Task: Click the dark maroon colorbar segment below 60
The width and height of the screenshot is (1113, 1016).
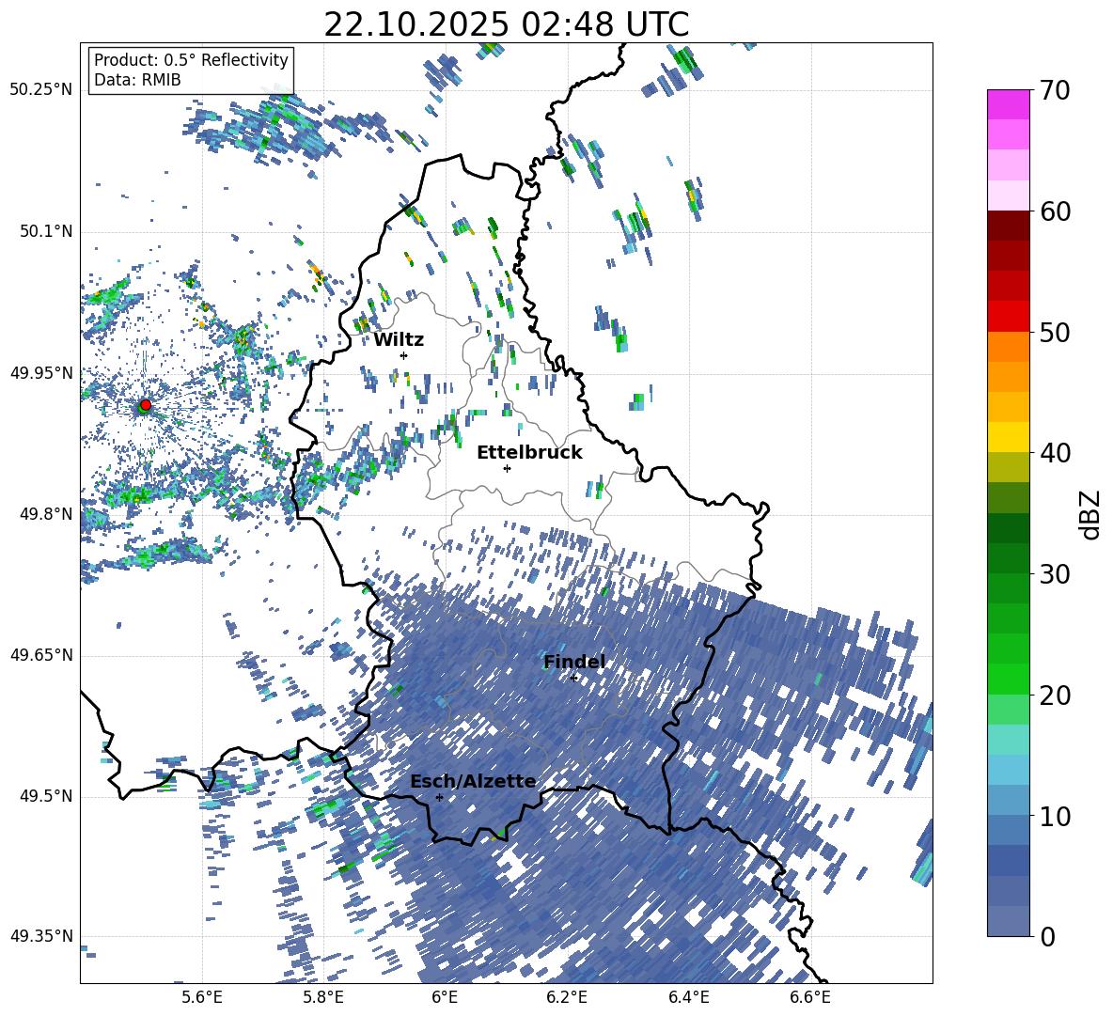Action: pyautogui.click(x=1008, y=226)
